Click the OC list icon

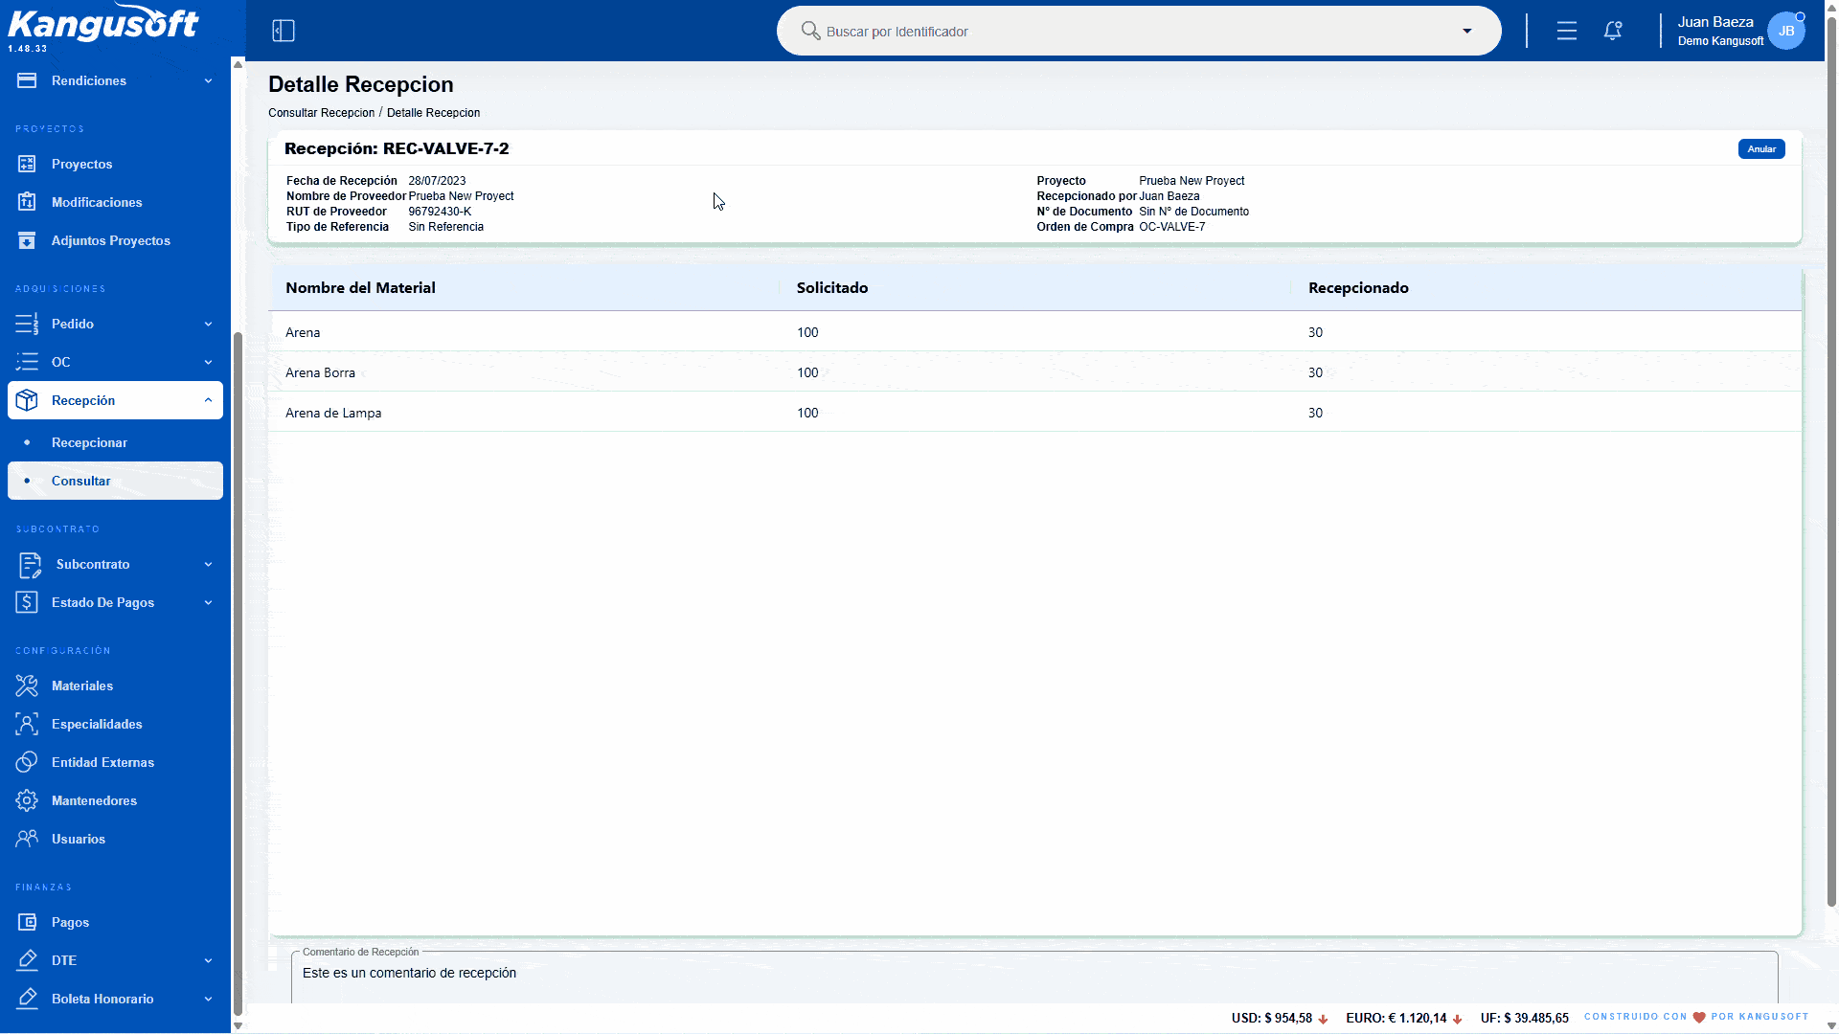[x=27, y=362]
